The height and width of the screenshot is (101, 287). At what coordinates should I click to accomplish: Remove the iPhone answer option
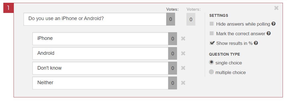183,39
